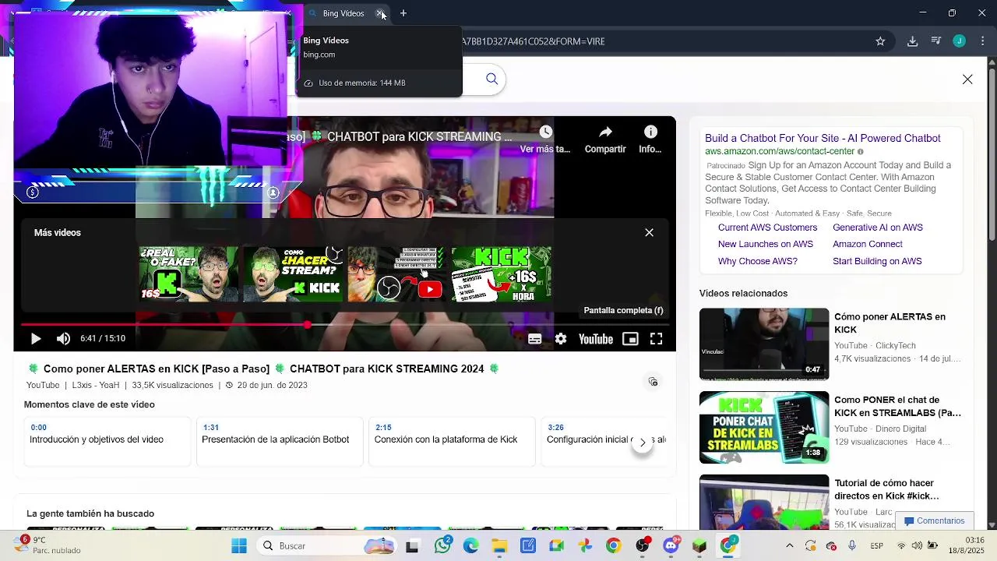Open Discord from the taskbar
Screen dimensions: 997x561
click(671, 546)
